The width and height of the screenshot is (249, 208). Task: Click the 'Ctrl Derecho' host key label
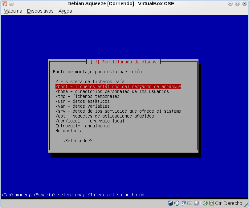coord(229,203)
